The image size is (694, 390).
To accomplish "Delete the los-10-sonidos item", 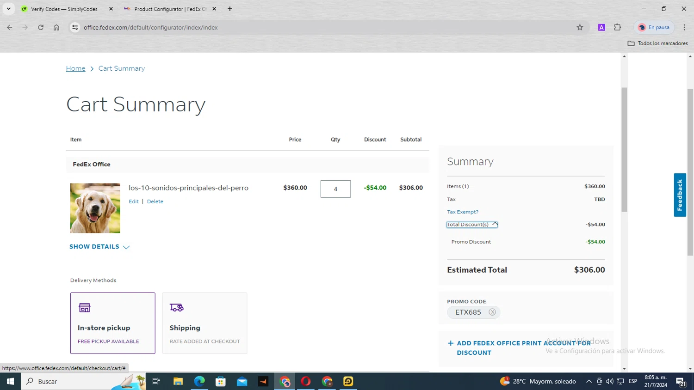I will click(x=155, y=201).
